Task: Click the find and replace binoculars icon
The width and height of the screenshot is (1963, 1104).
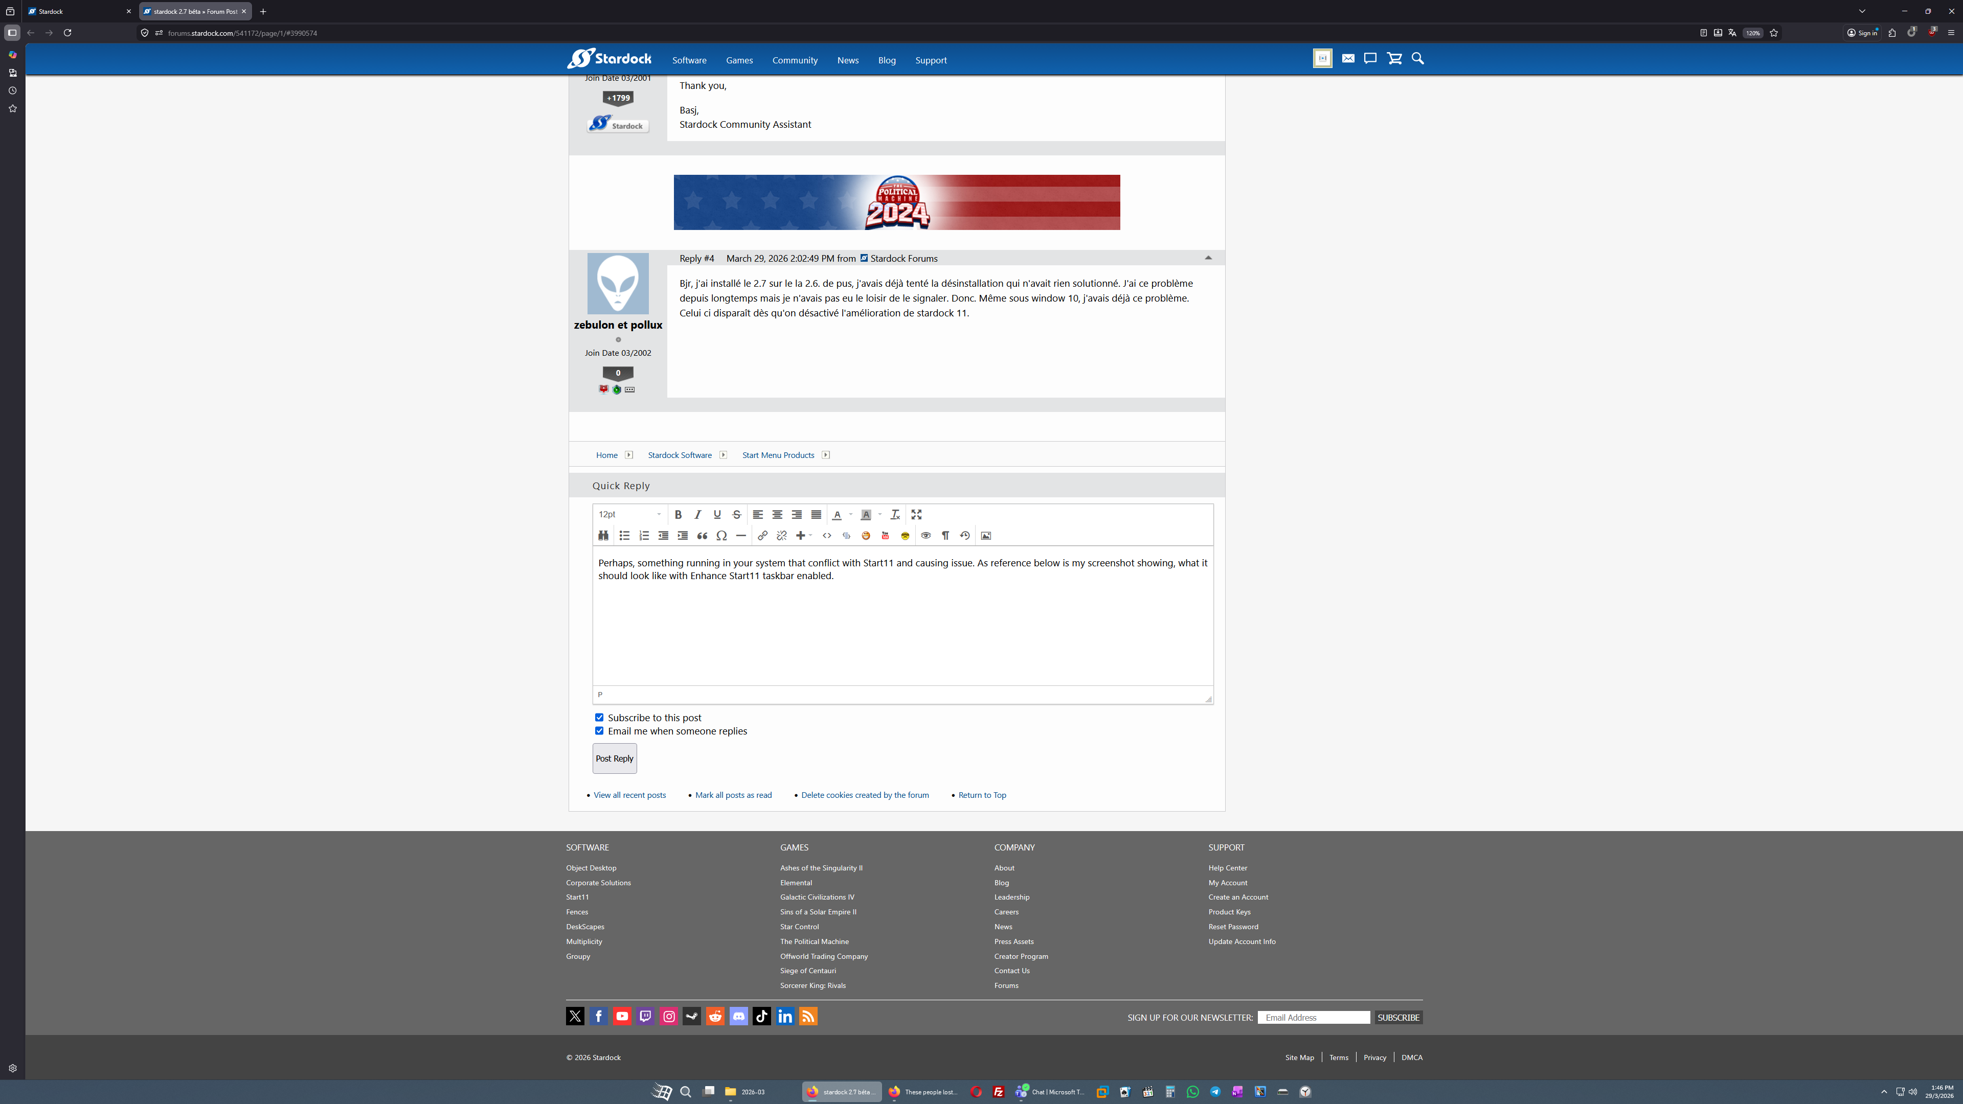Action: (603, 536)
